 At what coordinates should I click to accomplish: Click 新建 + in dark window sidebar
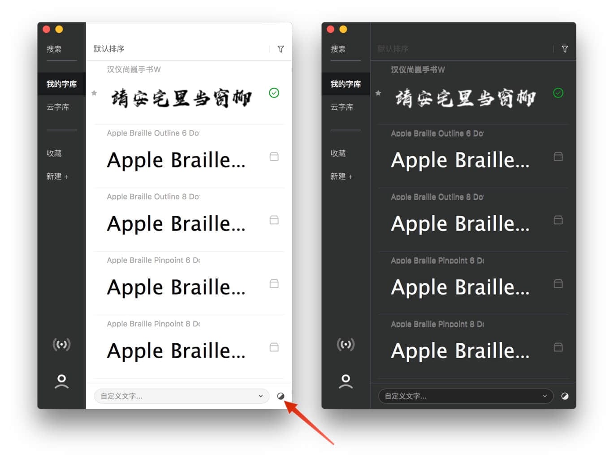(x=342, y=176)
